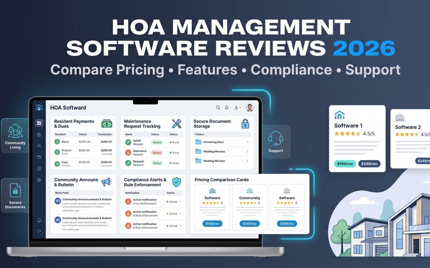The height and width of the screenshot is (268, 430).
Task: Select the reports document icon in the sidebar
Action: click(39, 135)
